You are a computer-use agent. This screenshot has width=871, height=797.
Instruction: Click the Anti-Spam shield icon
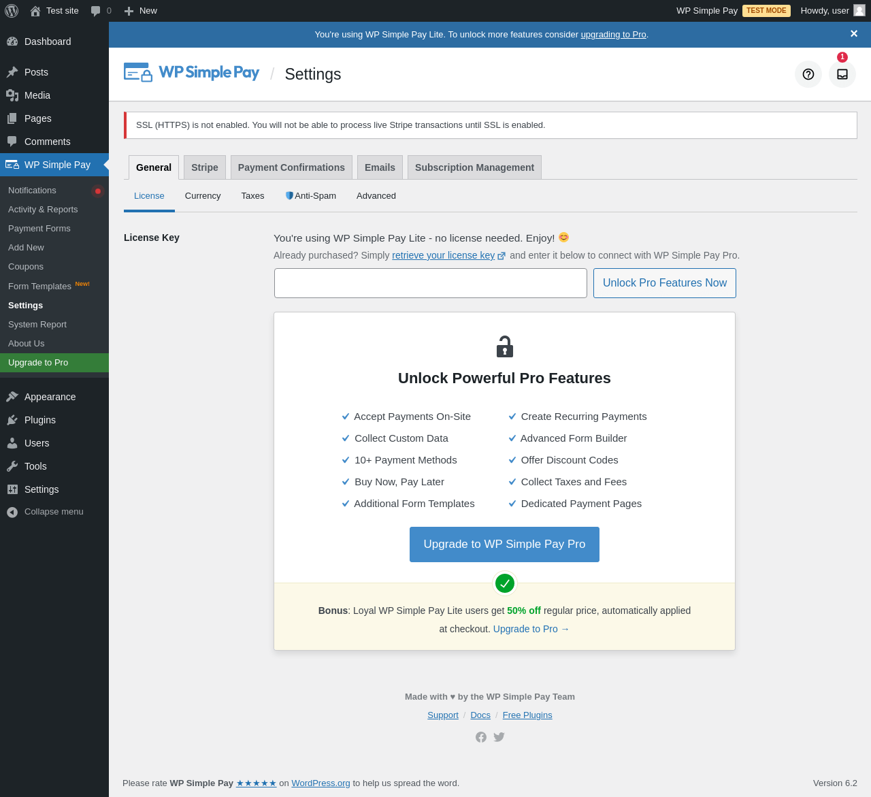289,196
